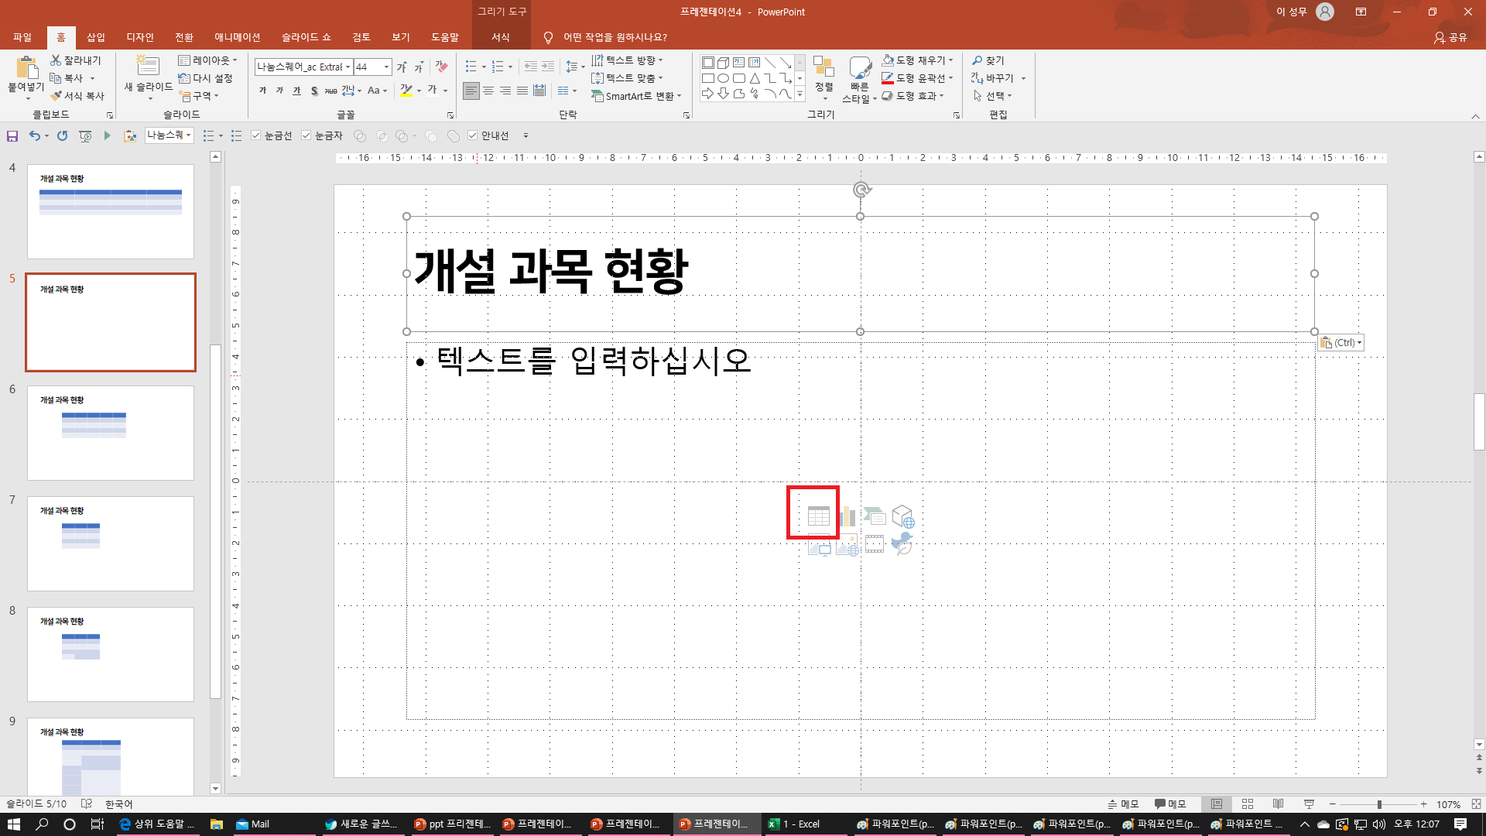The width and height of the screenshot is (1486, 836).
Task: Click the 다시 설정 reset button
Action: (x=206, y=78)
